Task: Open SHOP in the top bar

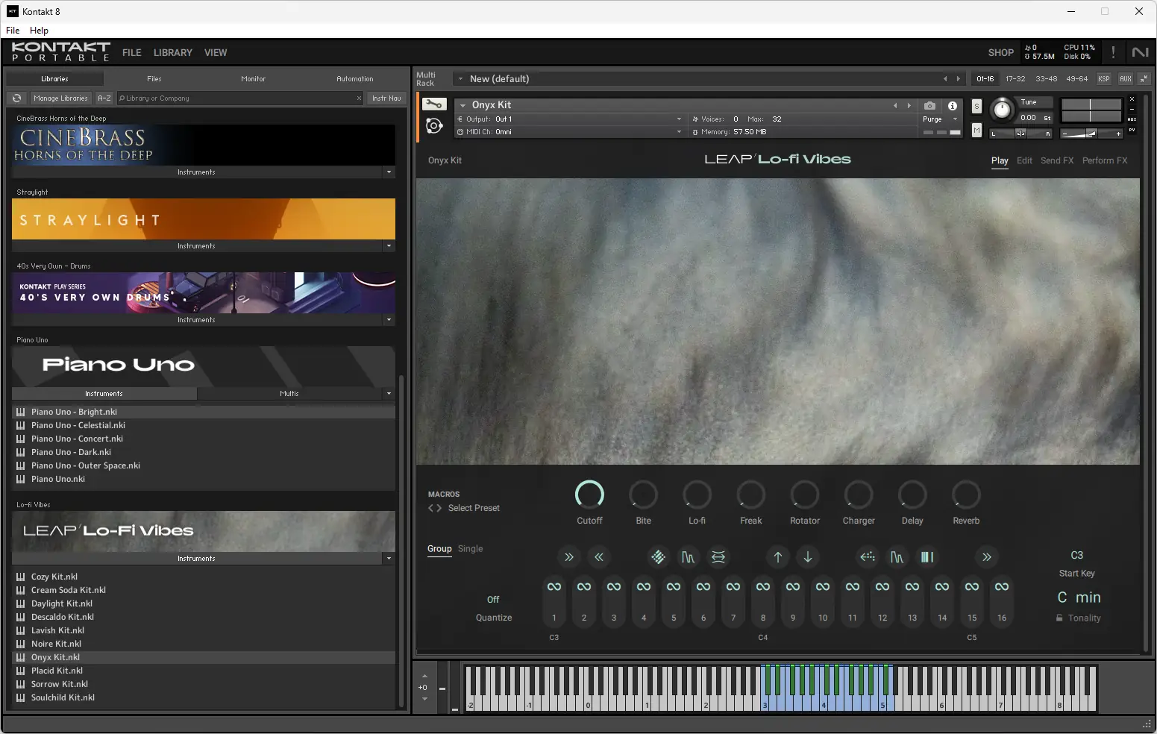Action: coord(1000,52)
